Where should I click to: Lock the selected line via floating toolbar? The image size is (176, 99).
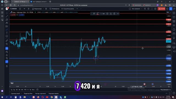(111, 13)
